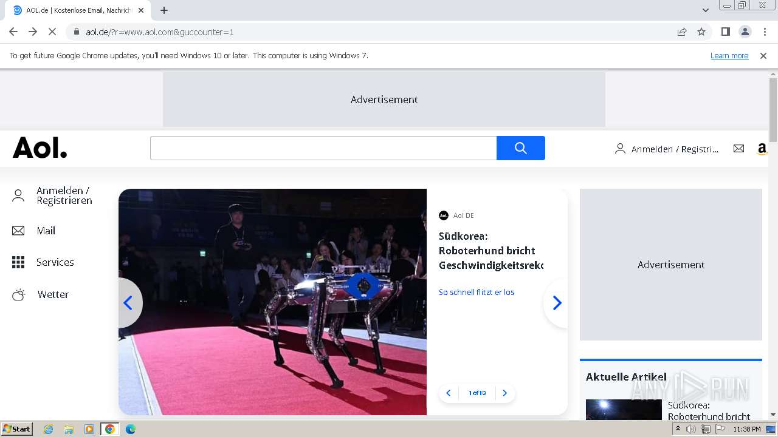Focus the AOL search input field
This screenshot has height=437, width=778.
323,148
